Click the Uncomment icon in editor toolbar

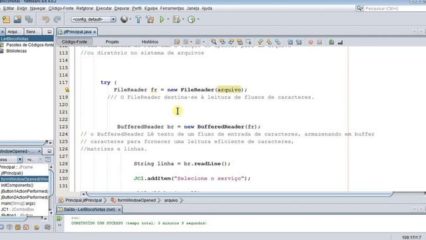tap(340, 42)
